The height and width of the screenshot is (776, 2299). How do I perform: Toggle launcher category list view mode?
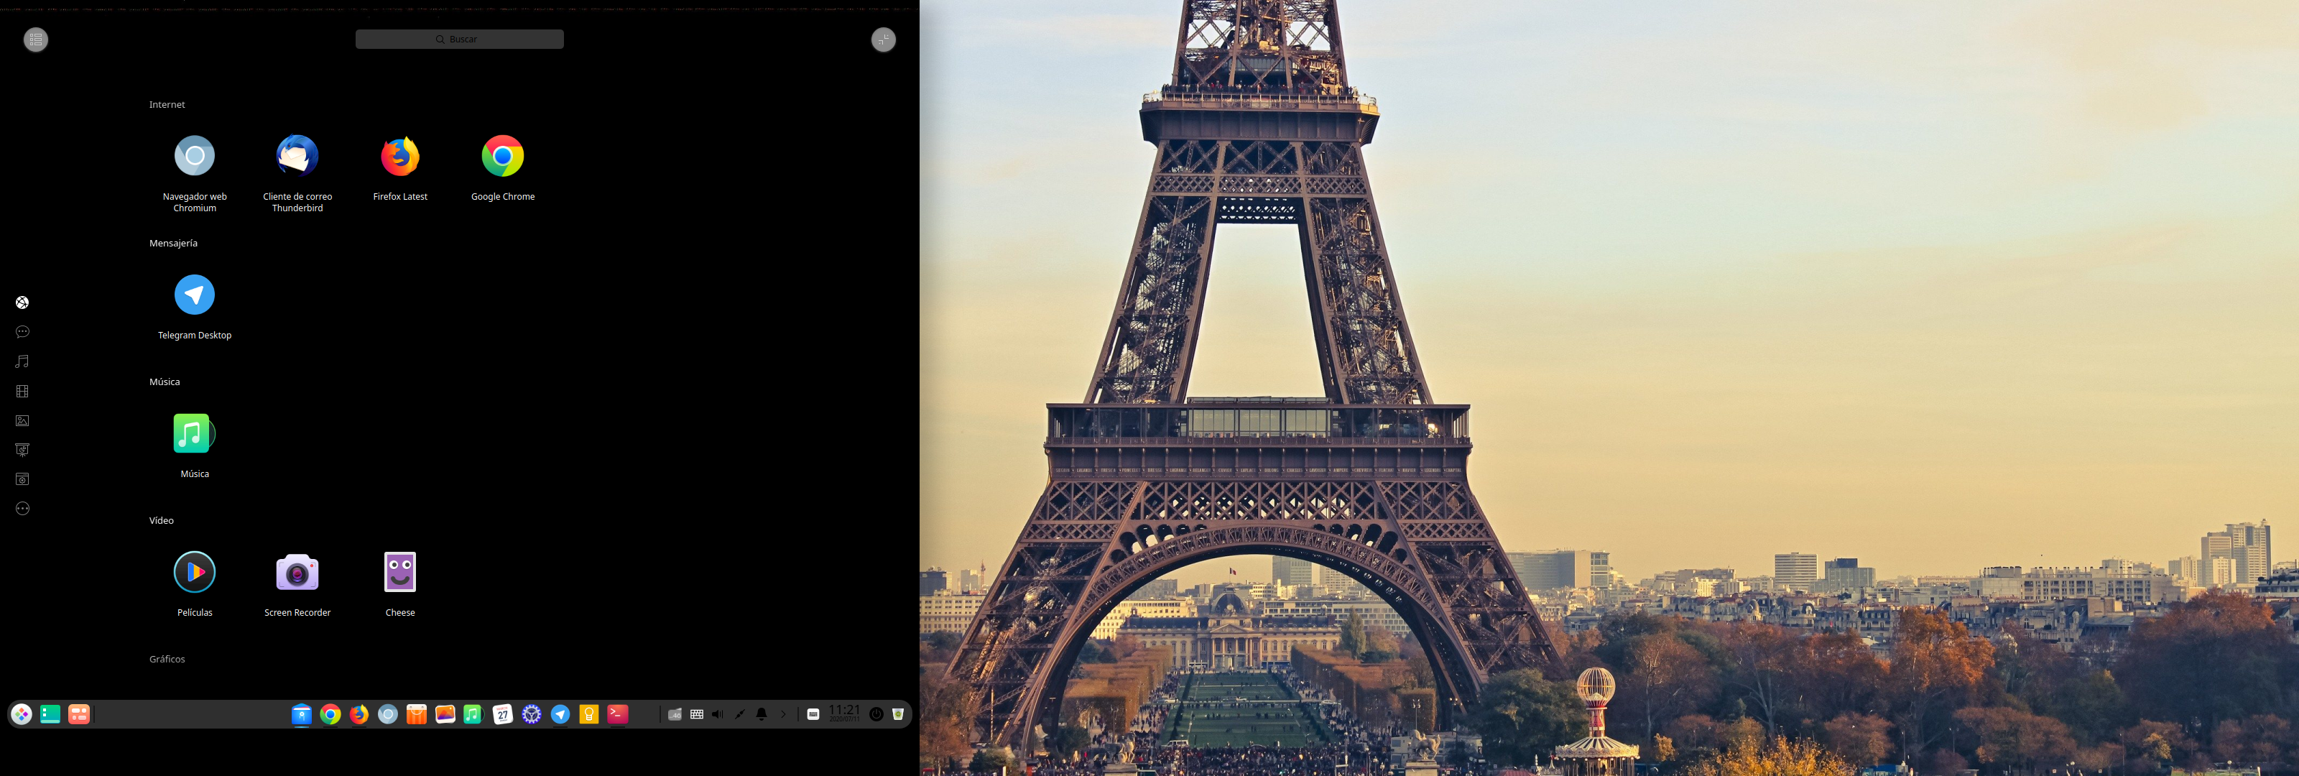[x=36, y=40]
